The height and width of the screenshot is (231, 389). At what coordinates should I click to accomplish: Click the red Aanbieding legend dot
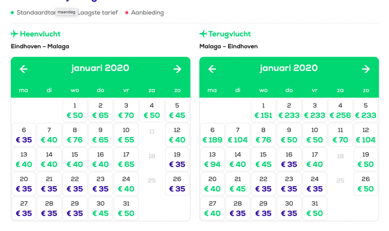(127, 13)
